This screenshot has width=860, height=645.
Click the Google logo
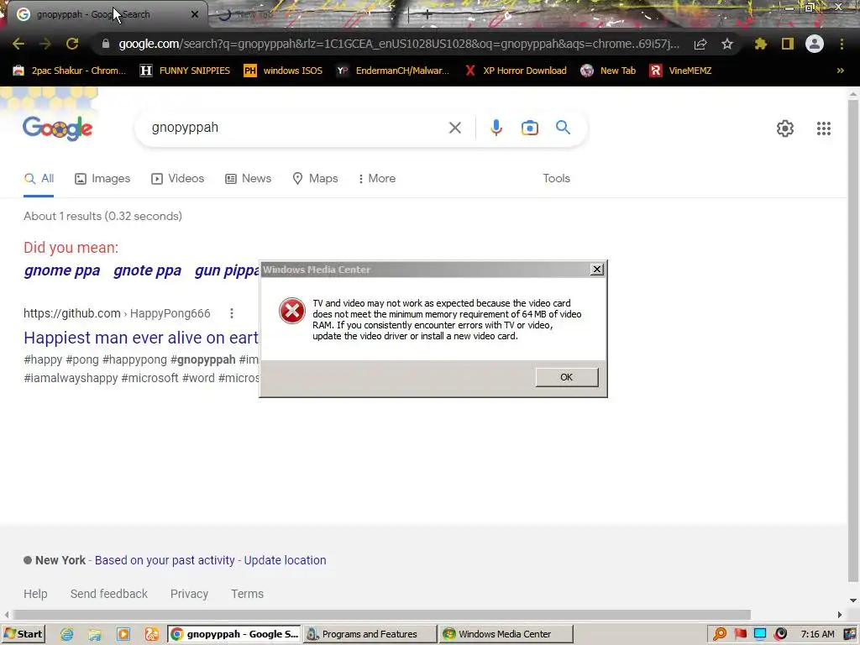click(x=58, y=128)
